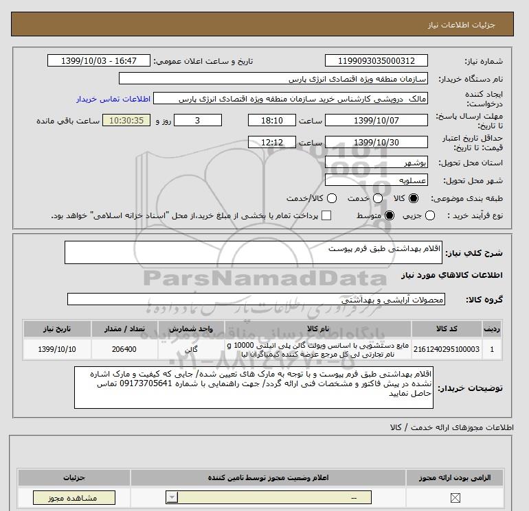This screenshot has width=529, height=511.
Task: Click the need date cell 1399/10/10
Action: pyautogui.click(x=57, y=349)
